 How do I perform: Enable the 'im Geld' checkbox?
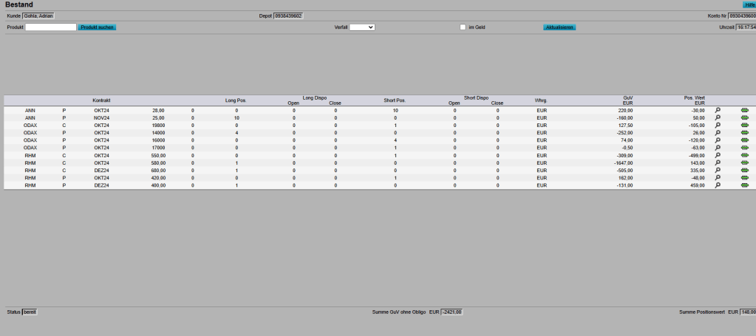(x=463, y=27)
